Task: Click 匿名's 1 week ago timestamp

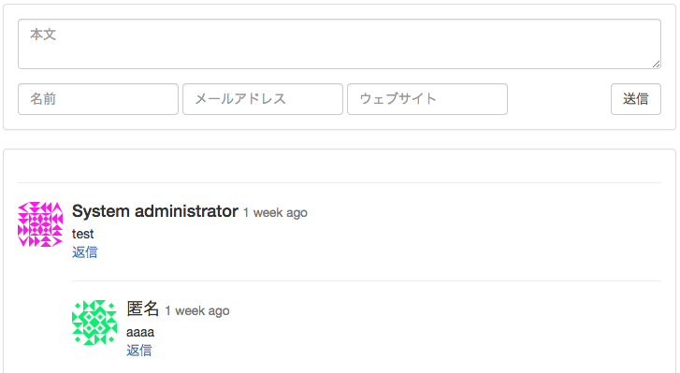Action: (197, 310)
